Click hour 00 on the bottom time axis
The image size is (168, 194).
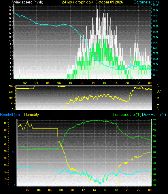click(x=150, y=190)
